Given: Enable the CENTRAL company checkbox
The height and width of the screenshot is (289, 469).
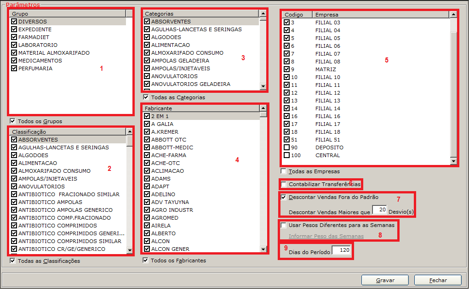Looking at the screenshot, I should pyautogui.click(x=287, y=155).
